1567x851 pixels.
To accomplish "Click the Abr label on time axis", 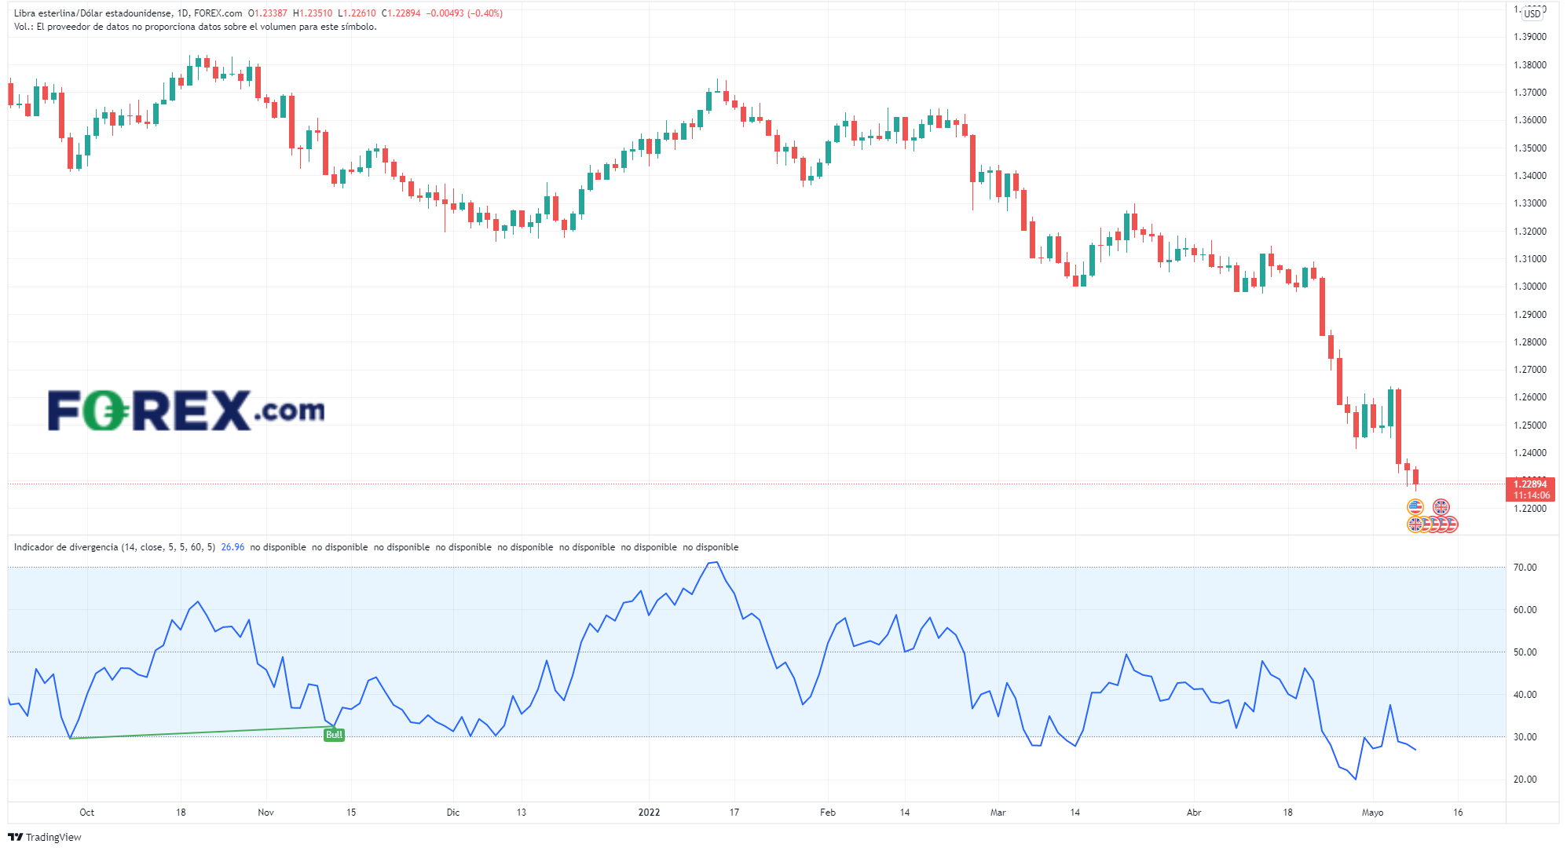I will [1194, 813].
